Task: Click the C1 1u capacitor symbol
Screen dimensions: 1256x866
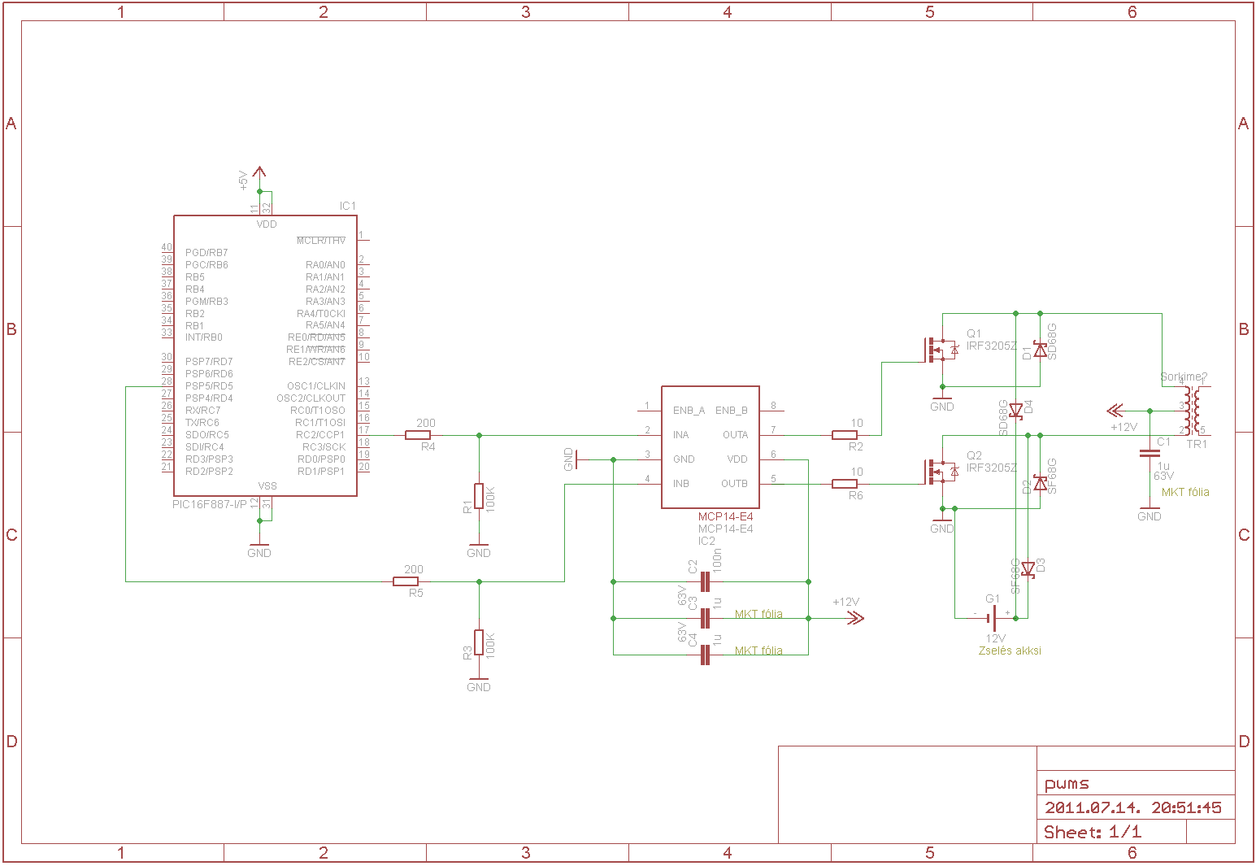Action: 1150,455
